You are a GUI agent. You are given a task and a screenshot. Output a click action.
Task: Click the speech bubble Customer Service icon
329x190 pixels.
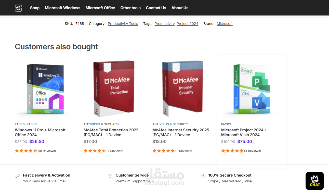click(x=110, y=176)
